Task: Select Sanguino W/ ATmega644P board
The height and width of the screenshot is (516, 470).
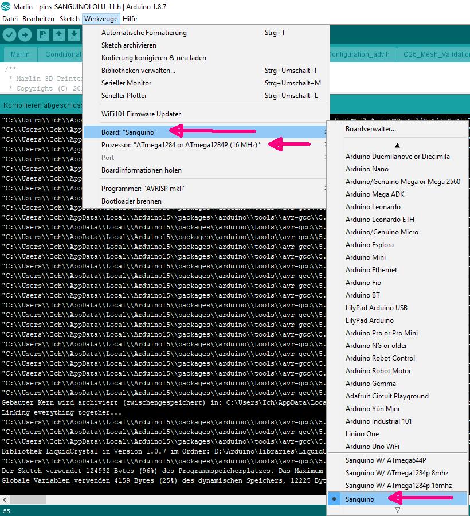Action: 398,460
